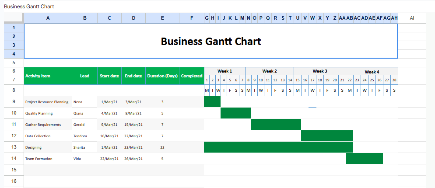
Task: Click the Team Formation end date 26/Mar/21
Action: click(133, 159)
